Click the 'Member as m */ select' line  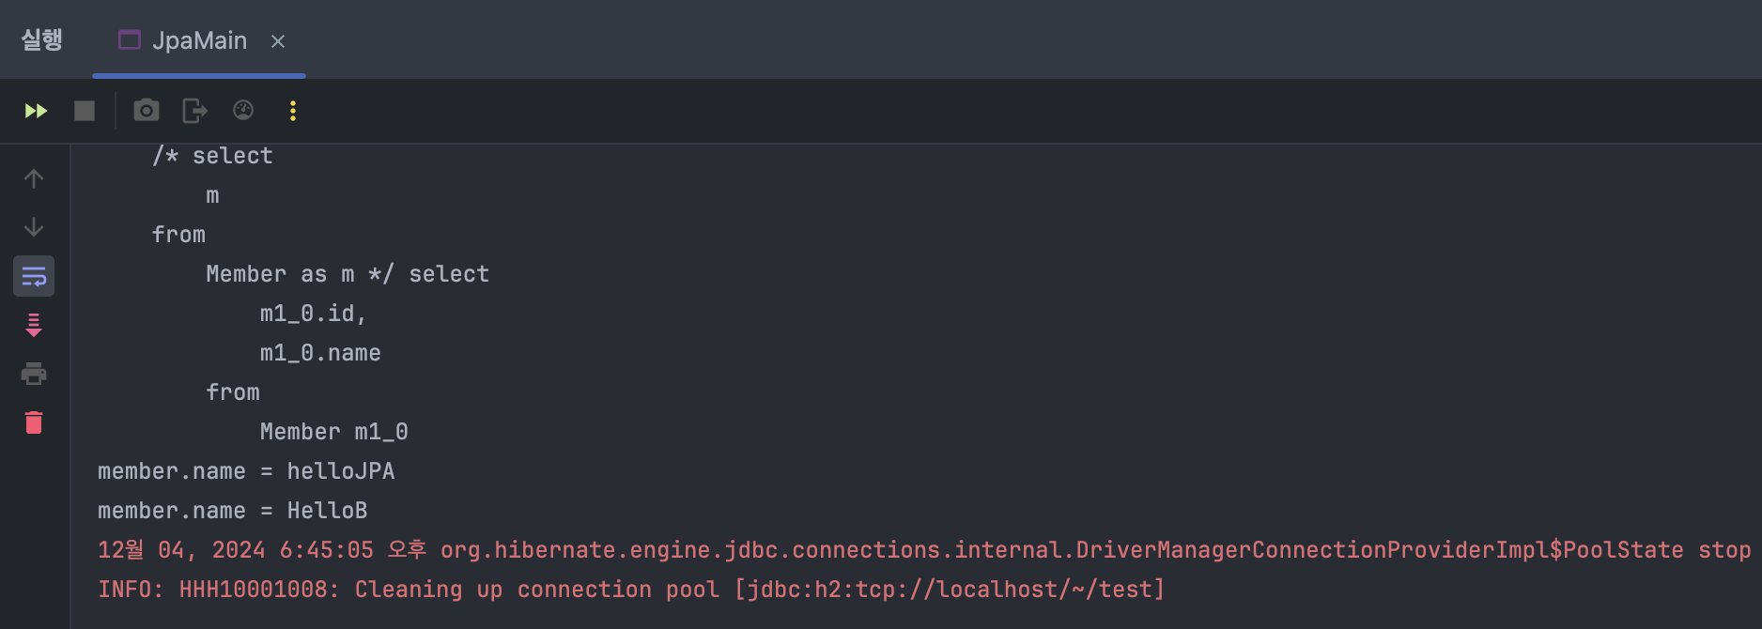tap(348, 274)
